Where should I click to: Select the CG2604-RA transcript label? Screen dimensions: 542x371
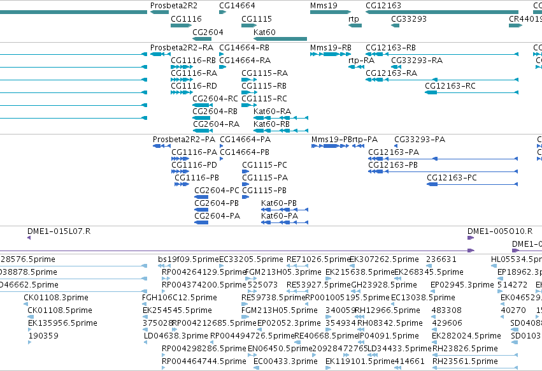216,124
